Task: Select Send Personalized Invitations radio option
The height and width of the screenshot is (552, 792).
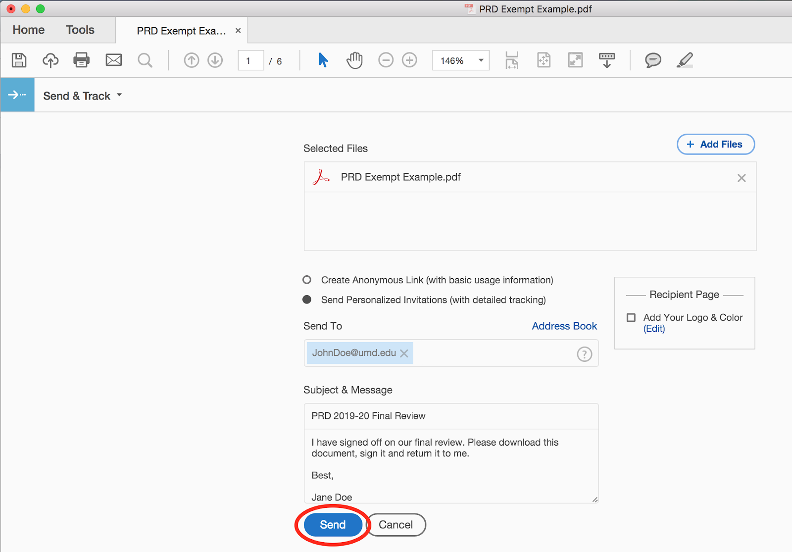Action: 307,300
